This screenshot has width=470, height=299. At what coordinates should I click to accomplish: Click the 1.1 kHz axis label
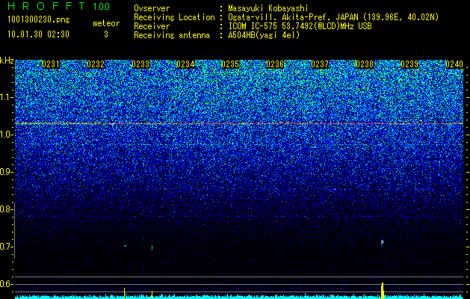[x=5, y=97]
